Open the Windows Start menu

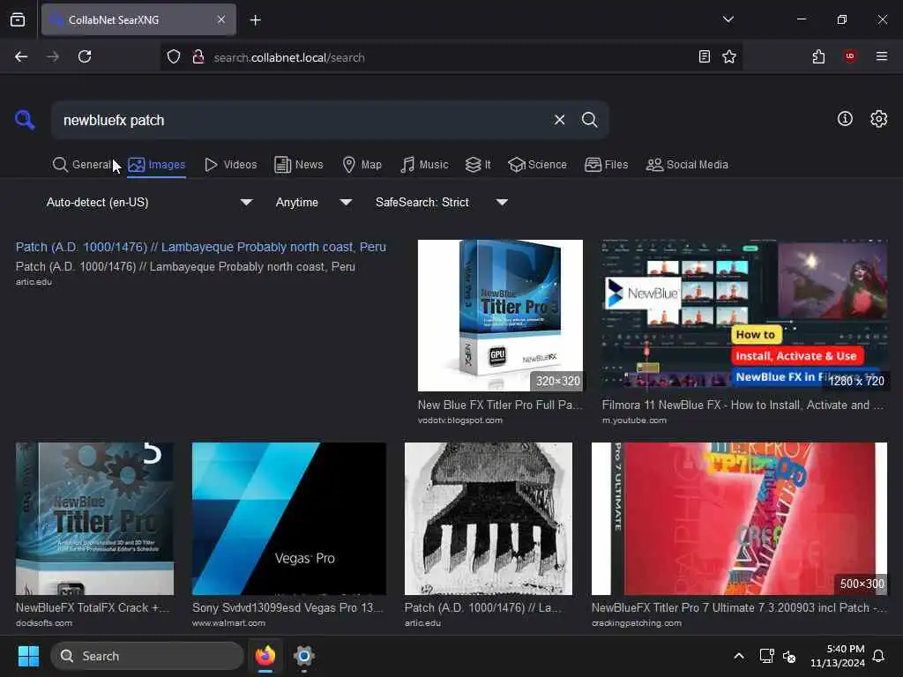[28, 656]
